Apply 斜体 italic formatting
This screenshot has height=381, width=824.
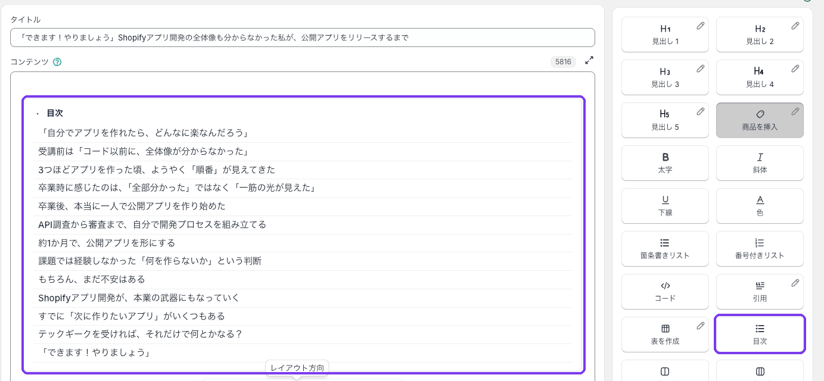[x=760, y=163]
